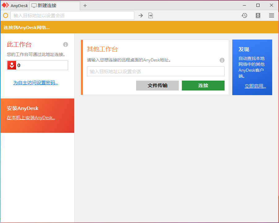Viewport: 279px width, 223px height.
Task: Open a new tab with the plus button
Action: point(85,5)
